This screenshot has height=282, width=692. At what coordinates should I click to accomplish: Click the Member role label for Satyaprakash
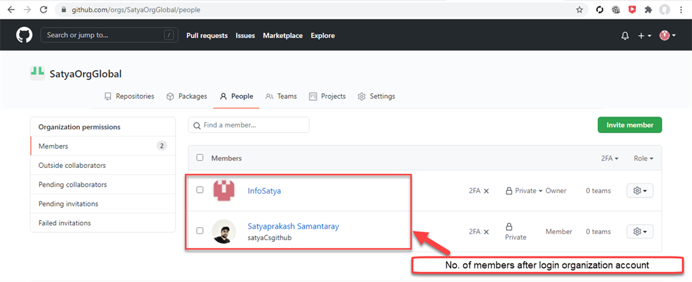pyautogui.click(x=559, y=231)
